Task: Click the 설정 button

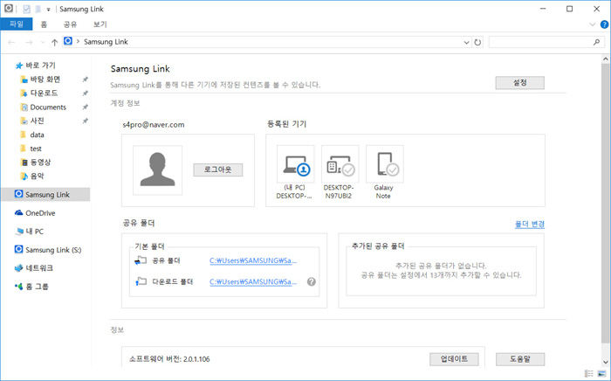Action: 520,83
